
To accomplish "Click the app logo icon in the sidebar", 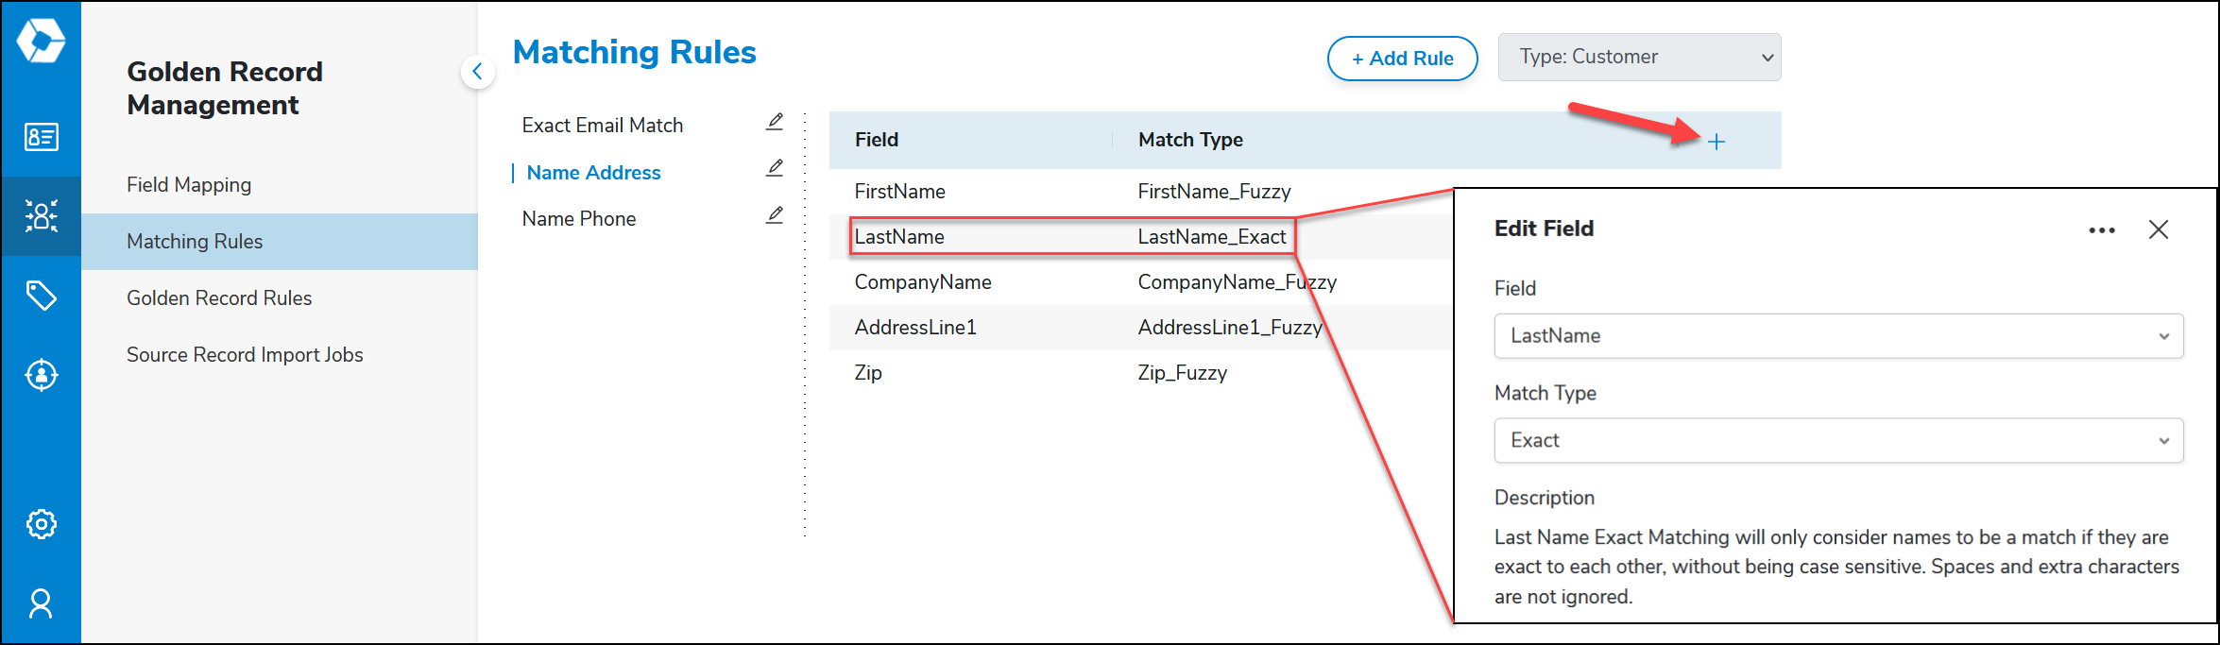I will tap(41, 41).
